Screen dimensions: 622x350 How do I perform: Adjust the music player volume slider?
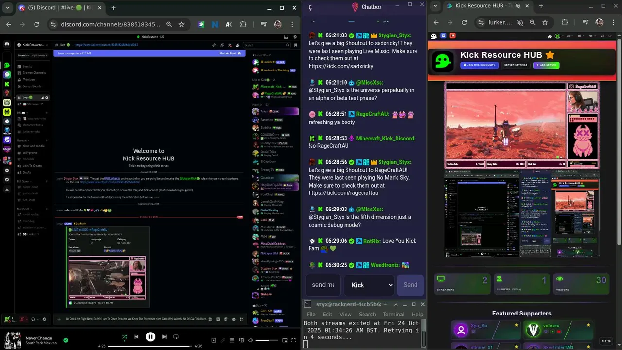[267, 340]
